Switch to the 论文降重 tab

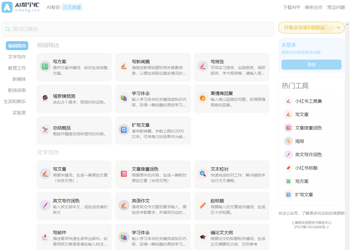pyautogui.click(x=72, y=8)
